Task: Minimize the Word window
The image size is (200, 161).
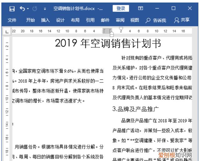Action: 157,8
